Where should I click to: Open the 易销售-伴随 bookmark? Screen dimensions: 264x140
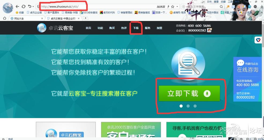pyautogui.click(x=70, y=12)
